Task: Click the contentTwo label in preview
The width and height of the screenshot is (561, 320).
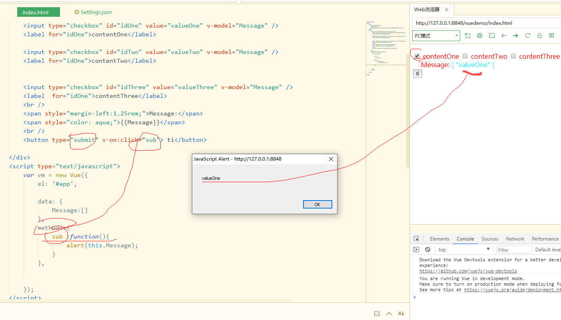Action: point(489,56)
